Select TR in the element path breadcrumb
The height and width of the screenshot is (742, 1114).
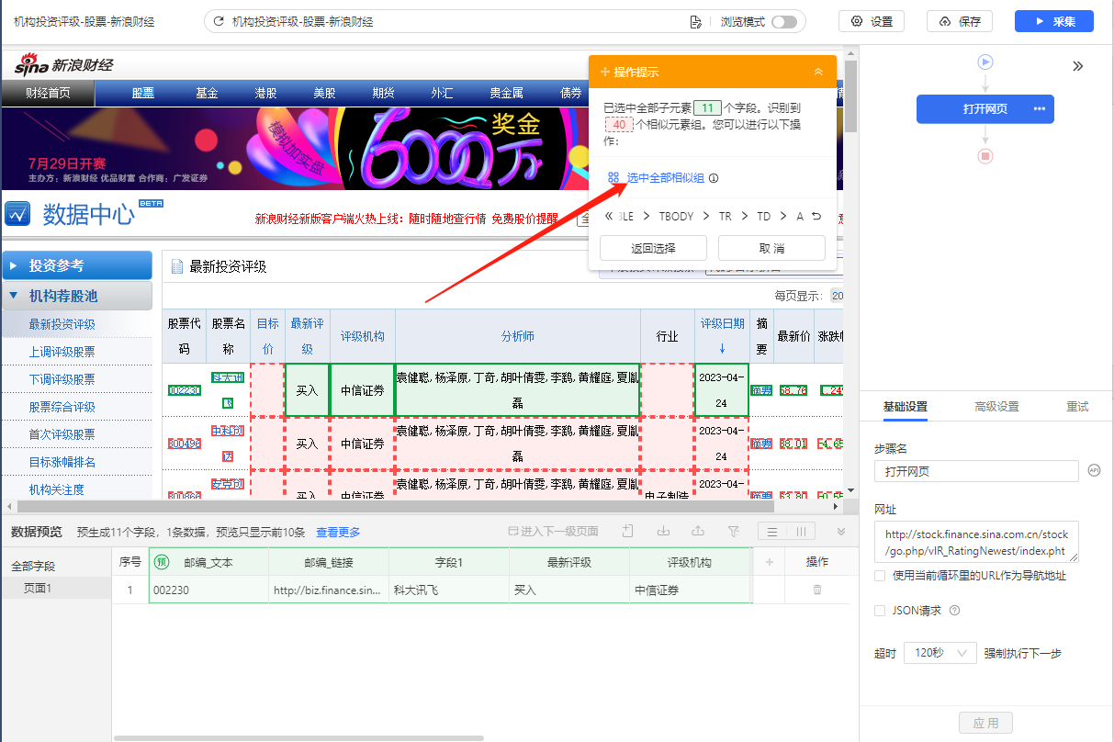(726, 216)
